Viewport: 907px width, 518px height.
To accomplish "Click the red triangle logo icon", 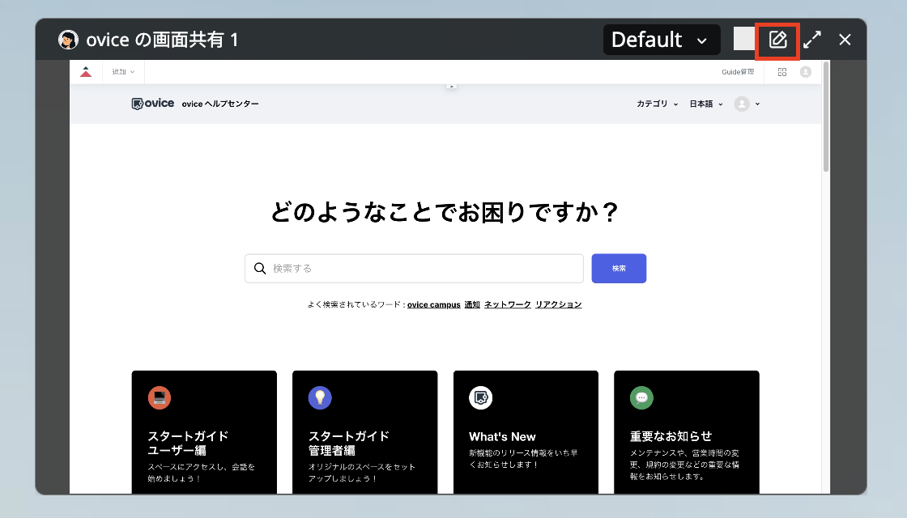I will [x=86, y=72].
